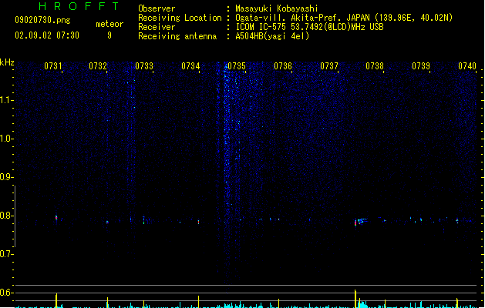Screen dimensions: 485x308
Task: Click the meteor count value 9
Action: click(x=109, y=35)
